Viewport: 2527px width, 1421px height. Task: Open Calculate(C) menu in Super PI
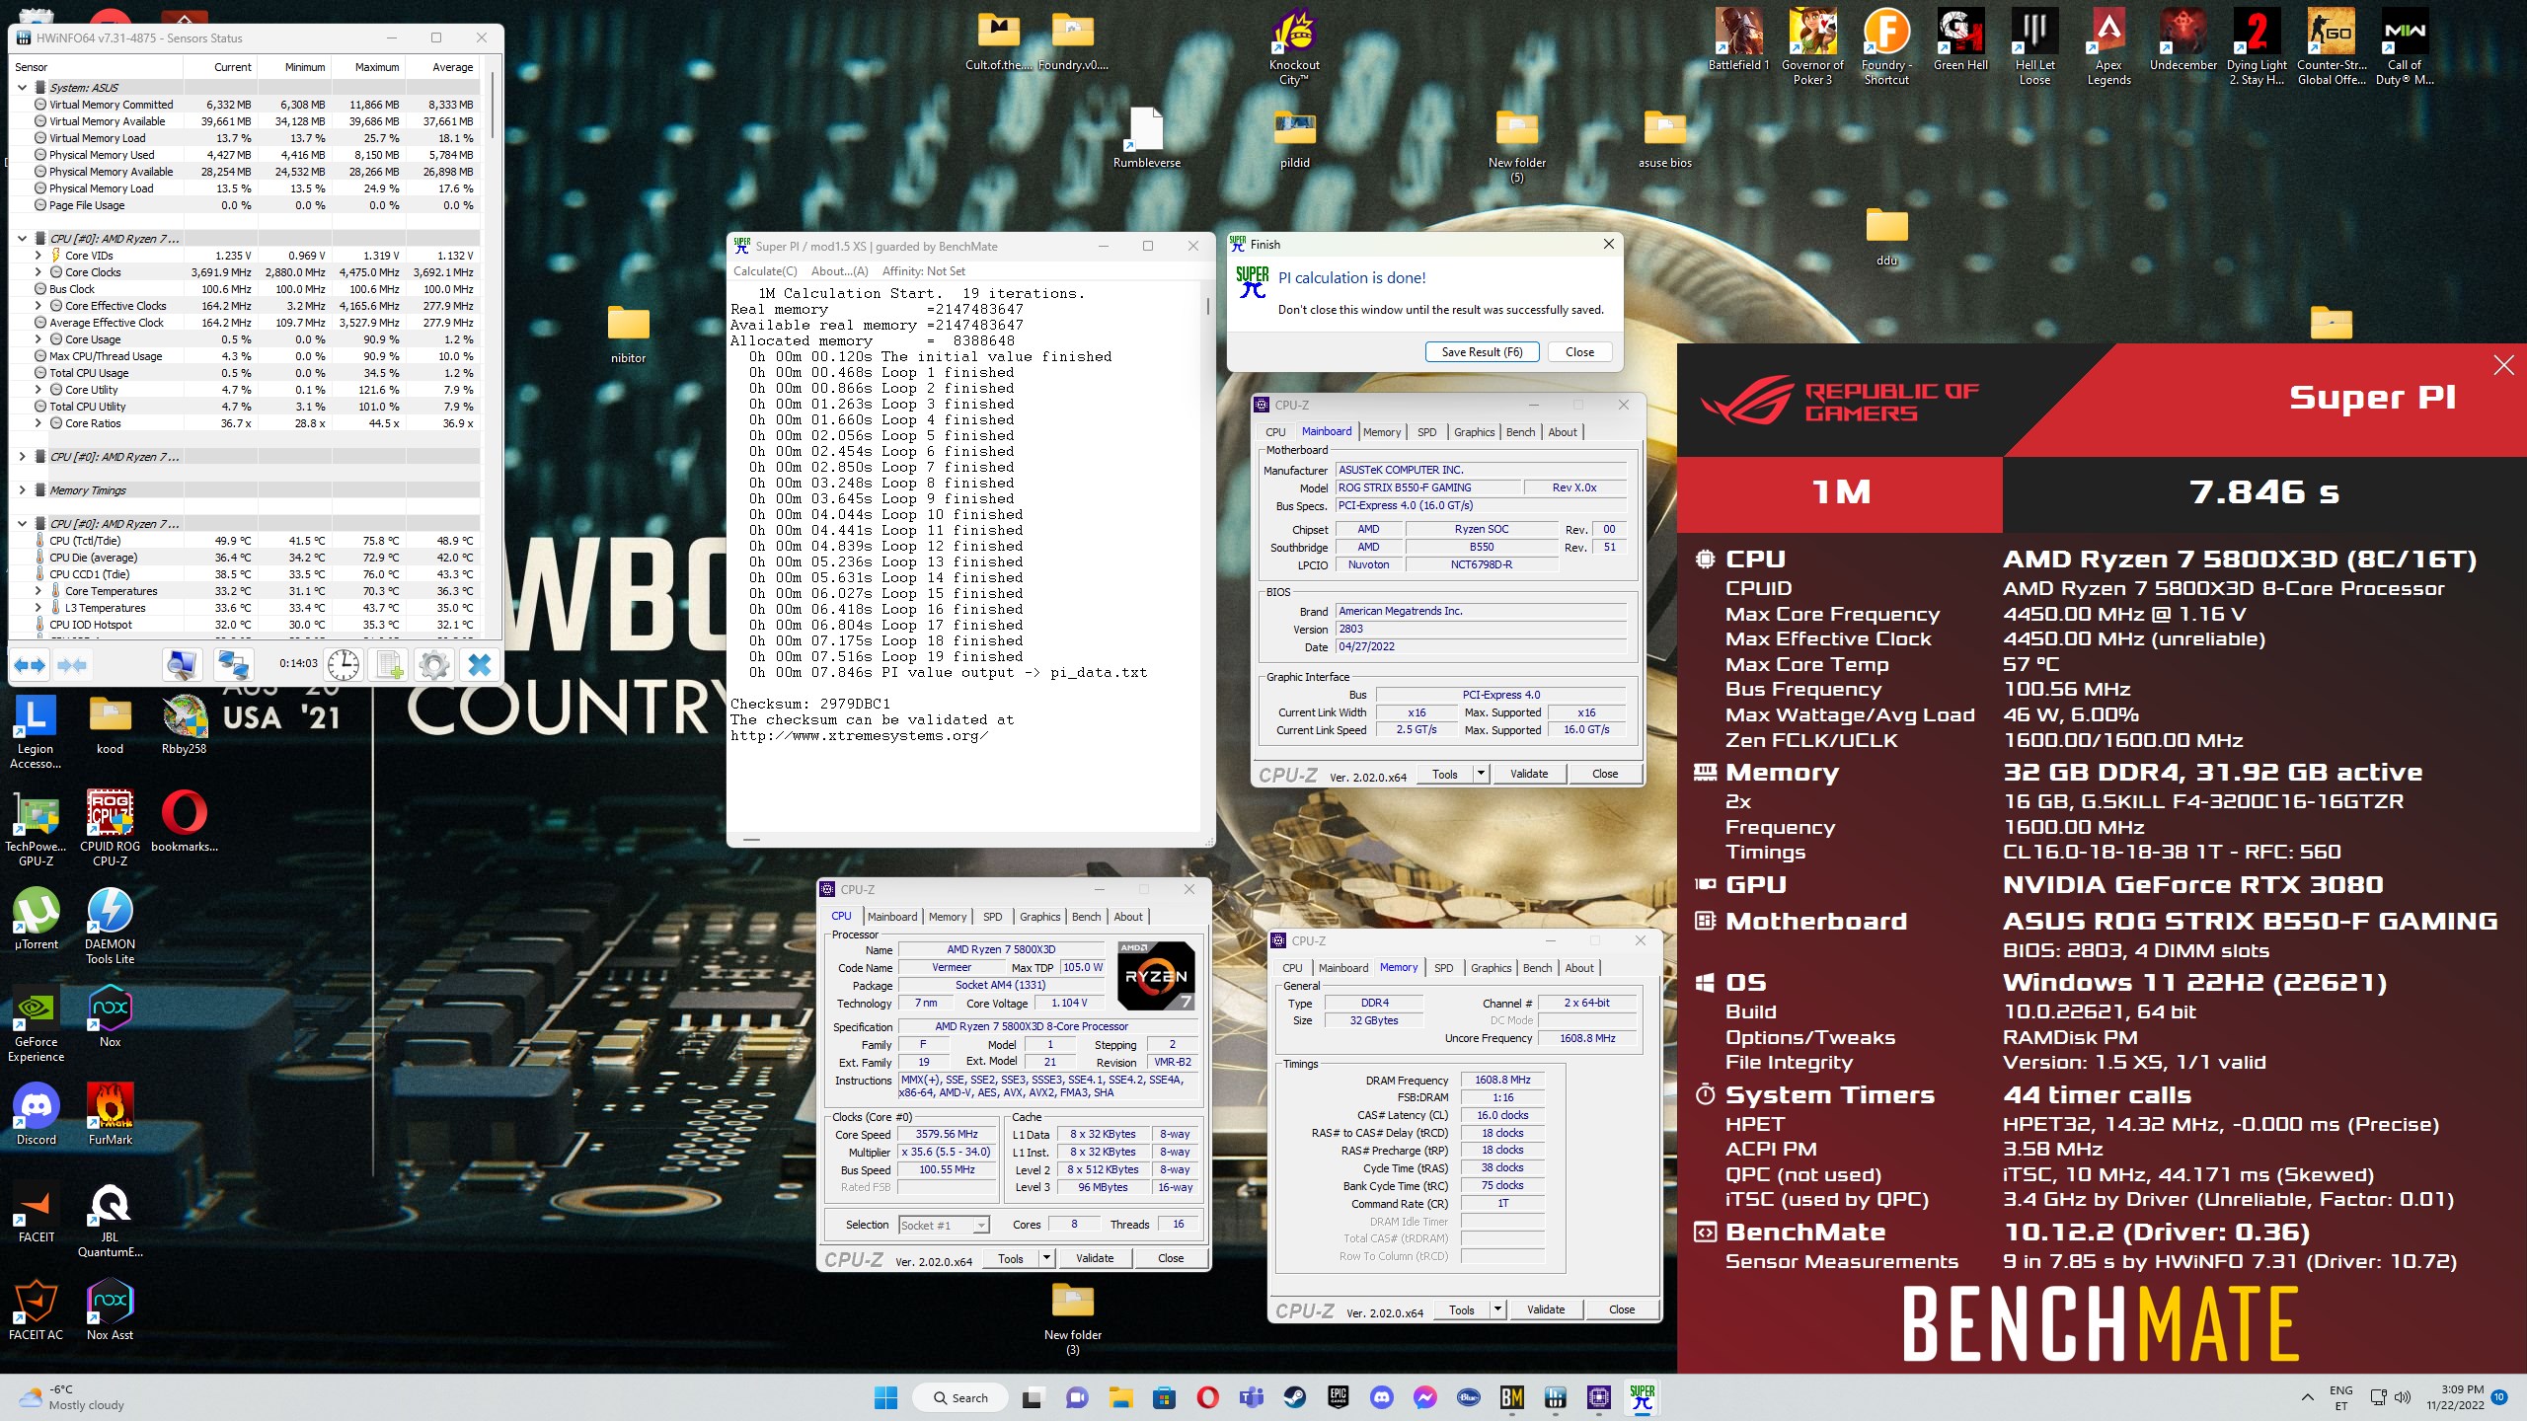765,271
